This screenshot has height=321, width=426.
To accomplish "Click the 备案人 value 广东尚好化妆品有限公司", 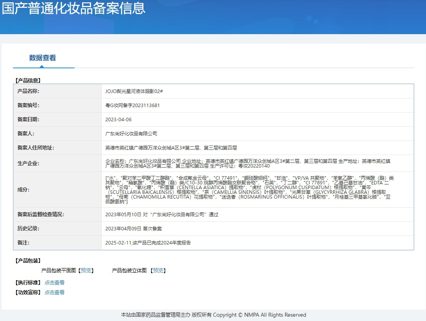I will pyautogui.click(x=131, y=134).
